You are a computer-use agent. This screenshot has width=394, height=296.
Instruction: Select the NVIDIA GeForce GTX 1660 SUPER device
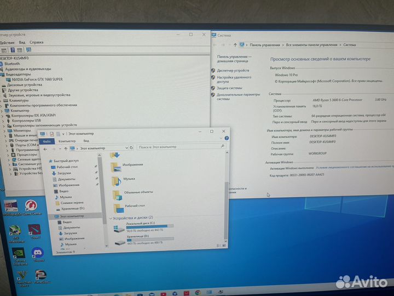coord(34,79)
